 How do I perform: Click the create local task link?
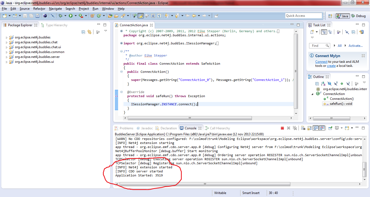coord(331,66)
